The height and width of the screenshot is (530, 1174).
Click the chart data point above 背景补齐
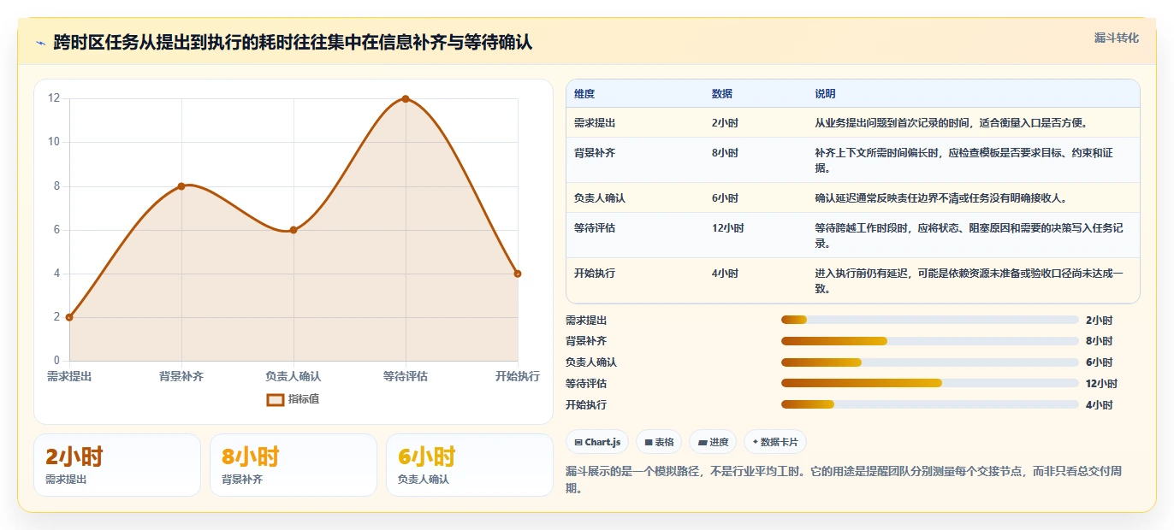tap(181, 185)
